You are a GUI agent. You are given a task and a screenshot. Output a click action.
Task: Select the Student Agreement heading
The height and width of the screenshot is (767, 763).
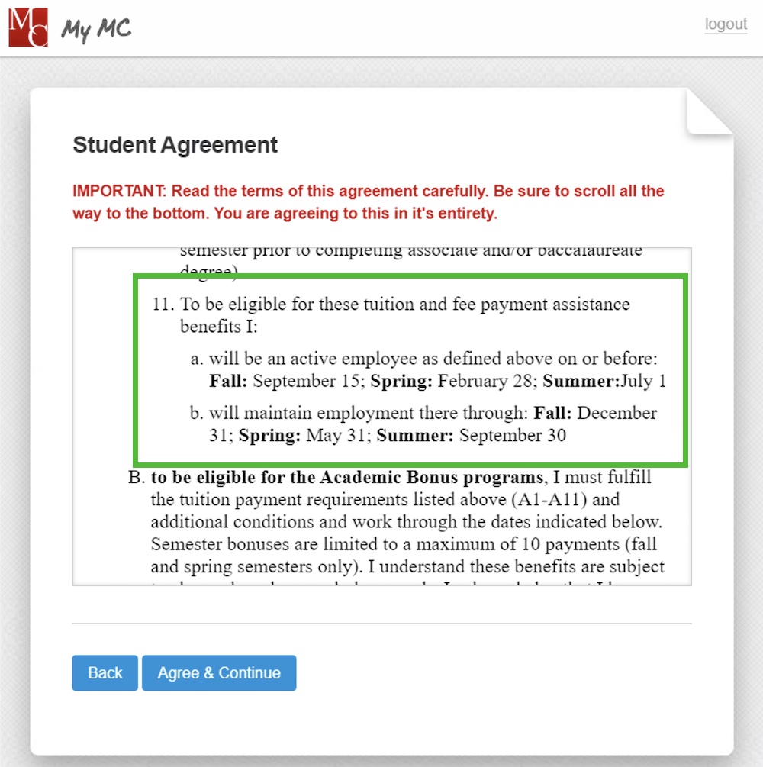point(174,145)
